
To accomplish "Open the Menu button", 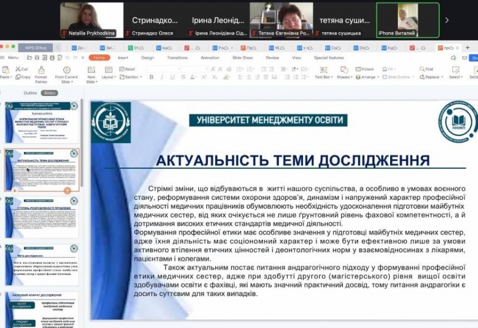I will (11, 58).
